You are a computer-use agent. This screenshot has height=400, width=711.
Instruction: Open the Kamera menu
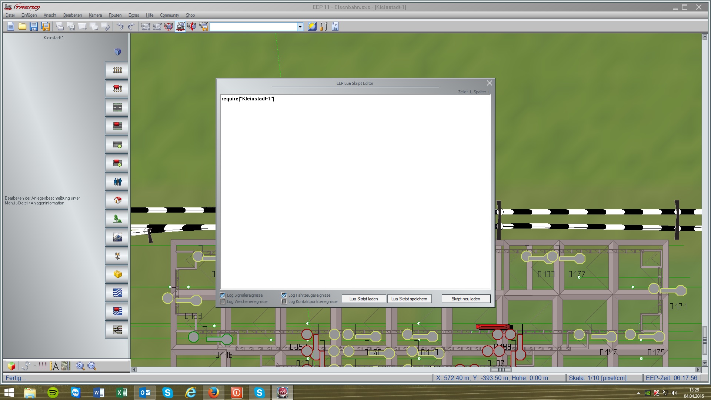(95, 15)
